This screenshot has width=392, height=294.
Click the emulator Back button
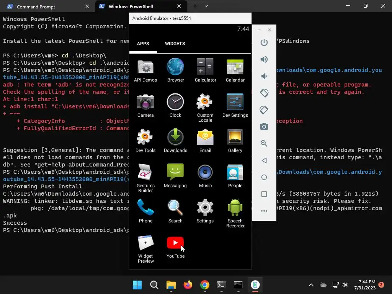(264, 160)
